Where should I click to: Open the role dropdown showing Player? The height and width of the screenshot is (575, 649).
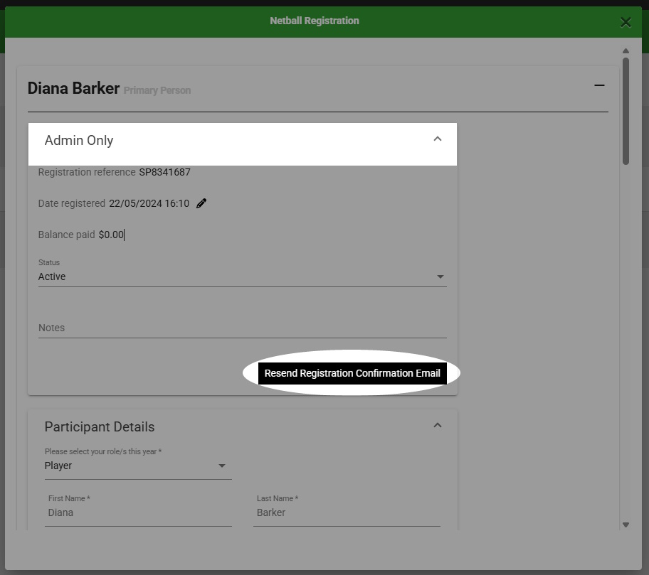point(138,466)
